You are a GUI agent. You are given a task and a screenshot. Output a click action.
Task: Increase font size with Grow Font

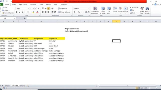click(36, 8)
